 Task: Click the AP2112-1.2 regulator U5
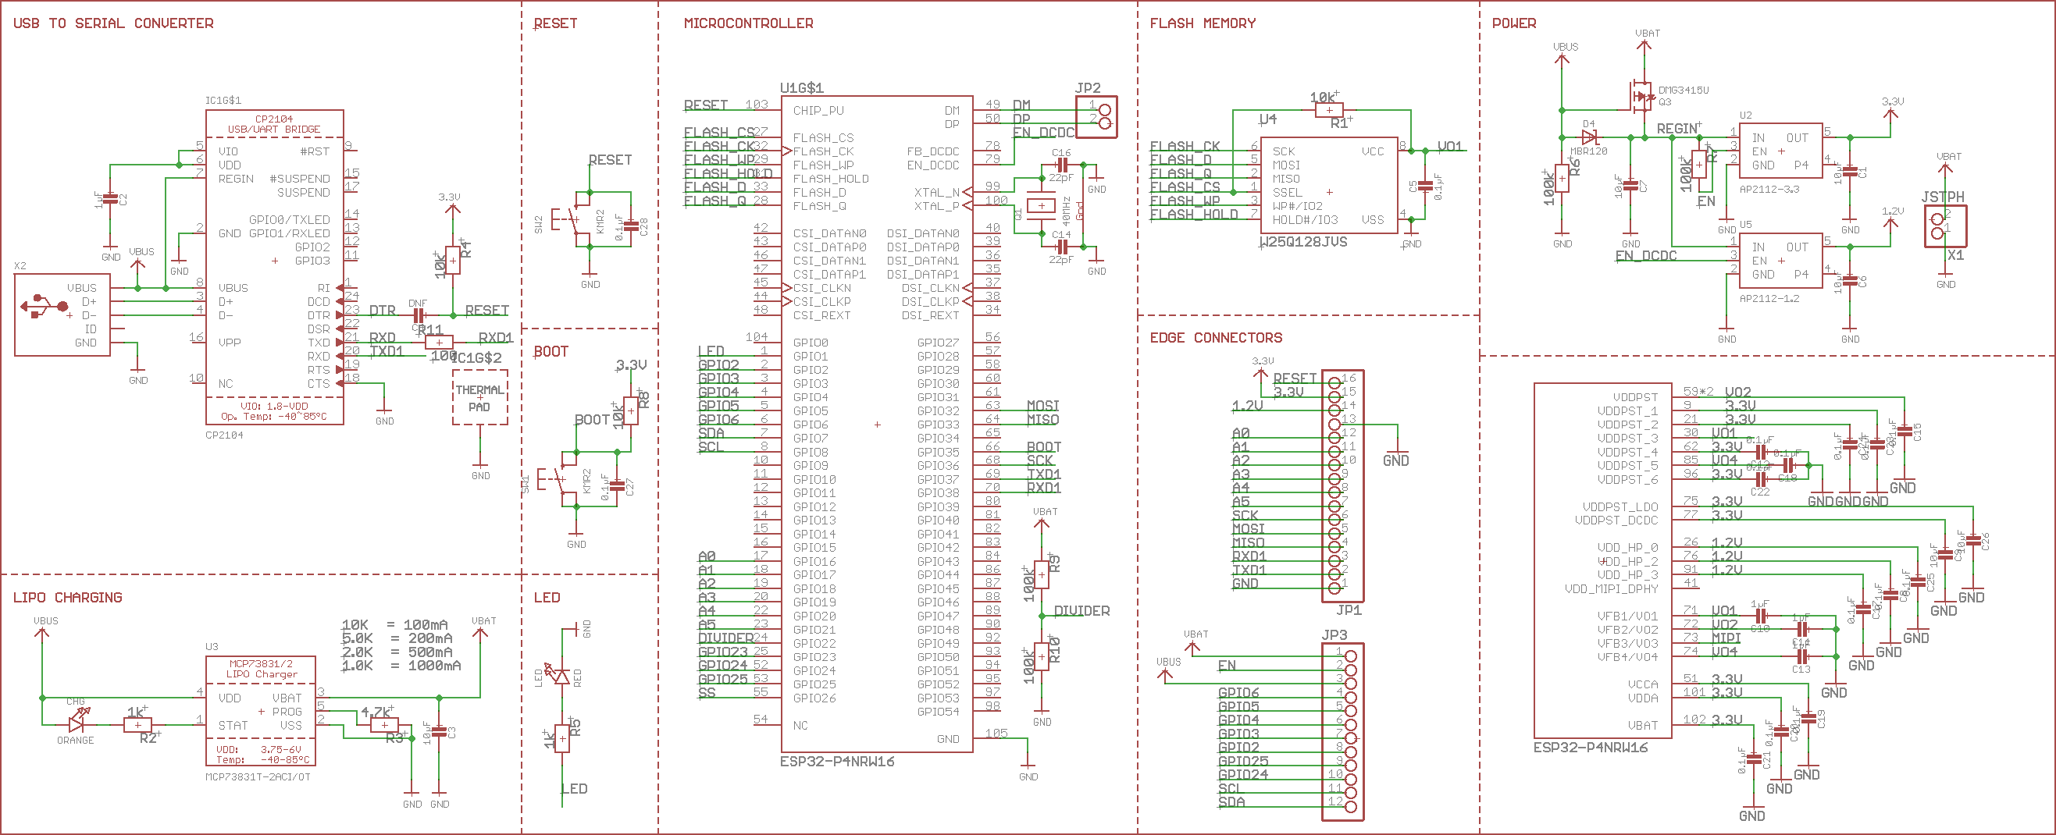[1779, 261]
